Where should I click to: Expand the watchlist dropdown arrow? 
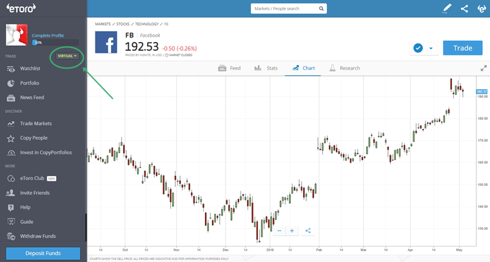point(431,48)
